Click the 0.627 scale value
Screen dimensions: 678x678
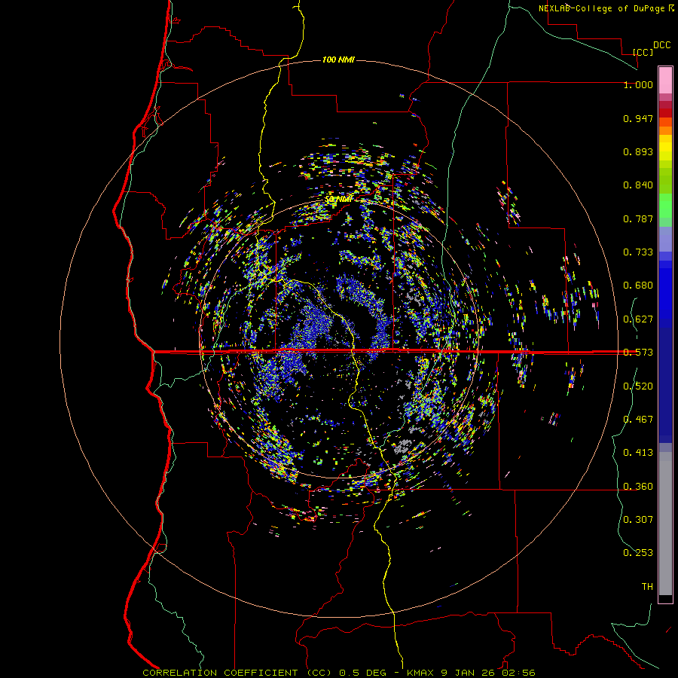638,319
